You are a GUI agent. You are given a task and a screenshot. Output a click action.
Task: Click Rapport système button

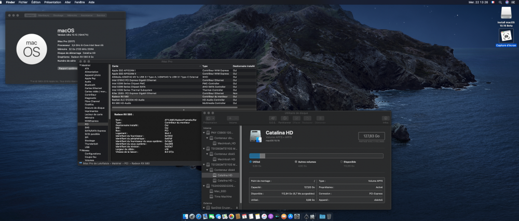tap(68, 68)
